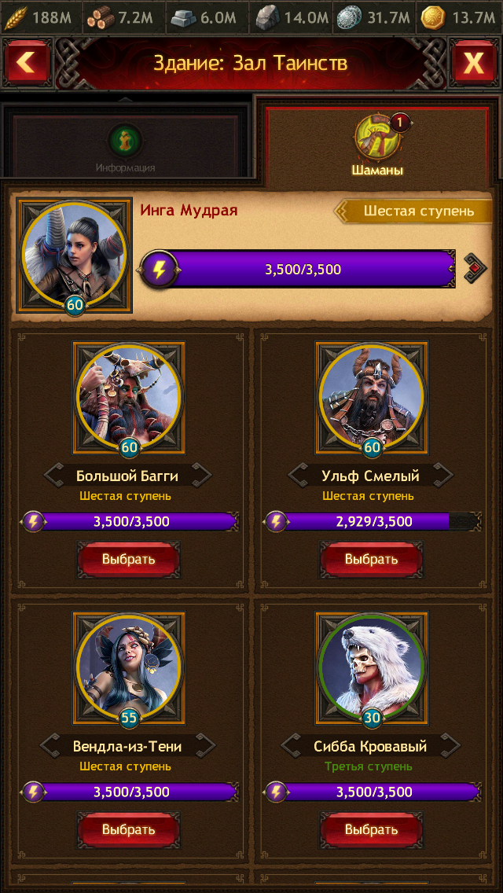Tap the stone resource icon
503x893 pixels.
click(267, 18)
